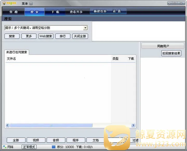
Task: Switch to the 下载 tab
Action: 55,12
